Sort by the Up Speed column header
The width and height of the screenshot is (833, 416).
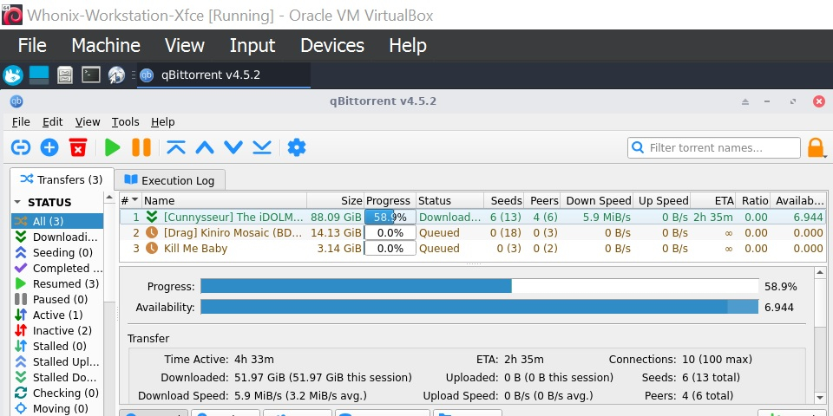[661, 200]
